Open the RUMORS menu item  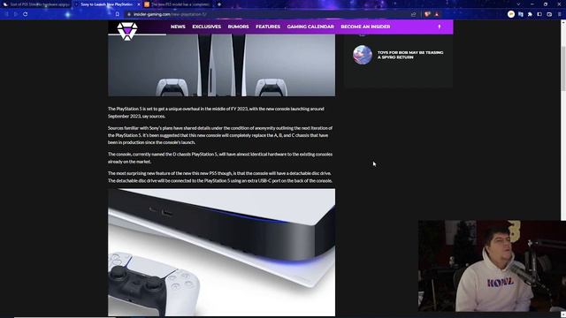pyautogui.click(x=238, y=26)
